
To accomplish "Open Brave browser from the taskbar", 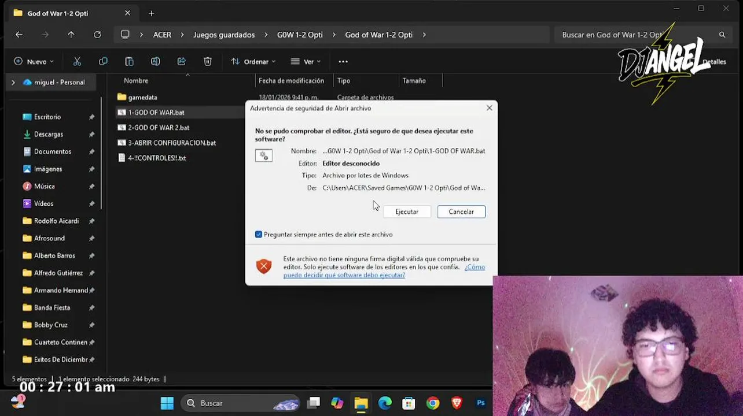I will pyautogui.click(x=457, y=403).
